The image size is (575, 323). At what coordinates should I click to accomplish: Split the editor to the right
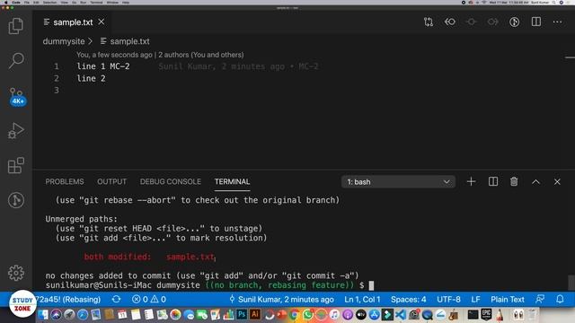[536, 22]
